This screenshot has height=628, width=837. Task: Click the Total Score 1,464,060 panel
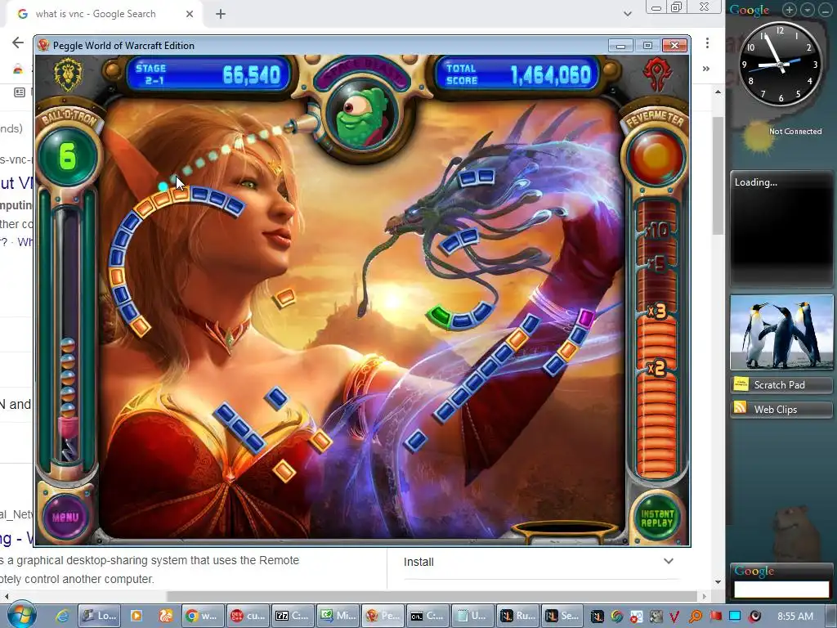pos(517,74)
